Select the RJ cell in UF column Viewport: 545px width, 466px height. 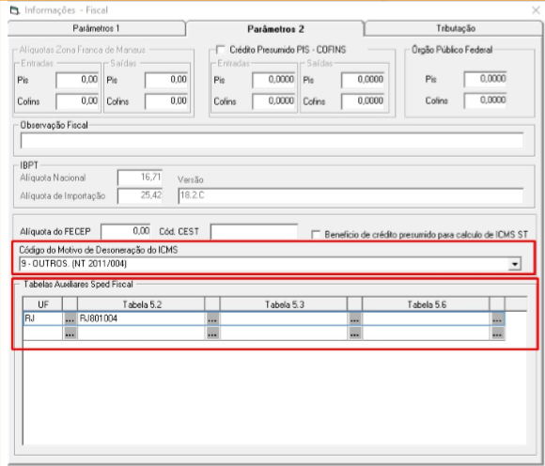[x=43, y=318]
